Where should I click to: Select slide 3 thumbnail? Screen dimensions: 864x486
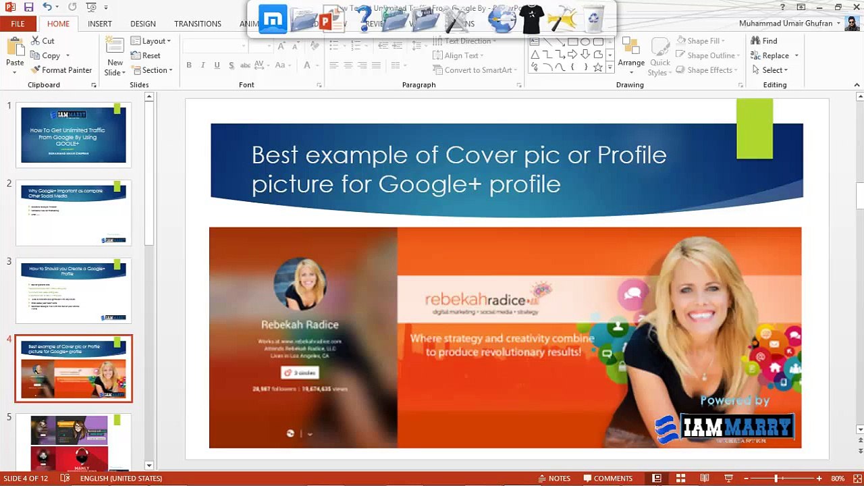74,291
